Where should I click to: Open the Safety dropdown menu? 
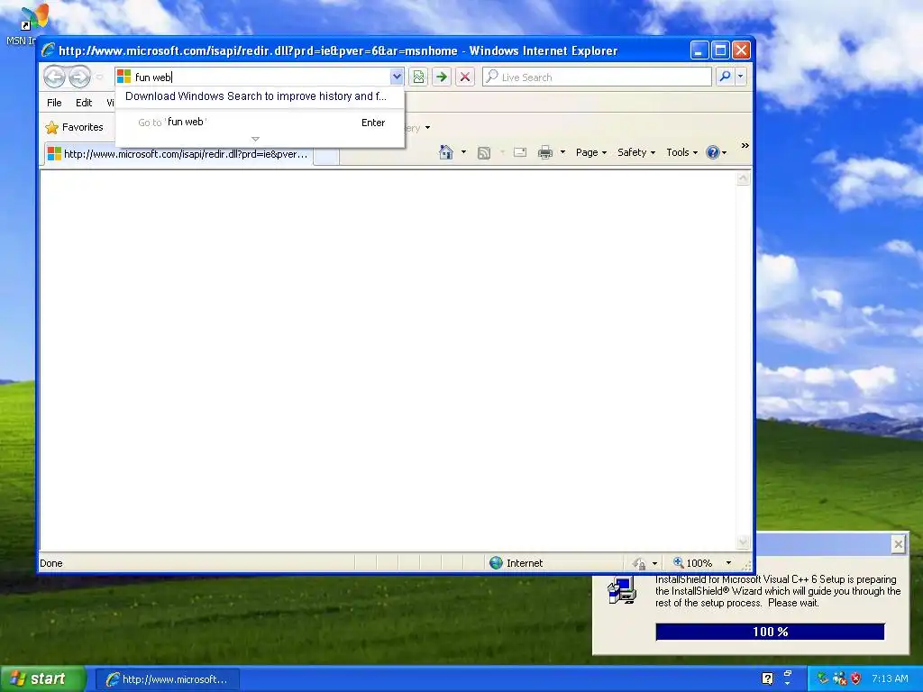pos(635,152)
